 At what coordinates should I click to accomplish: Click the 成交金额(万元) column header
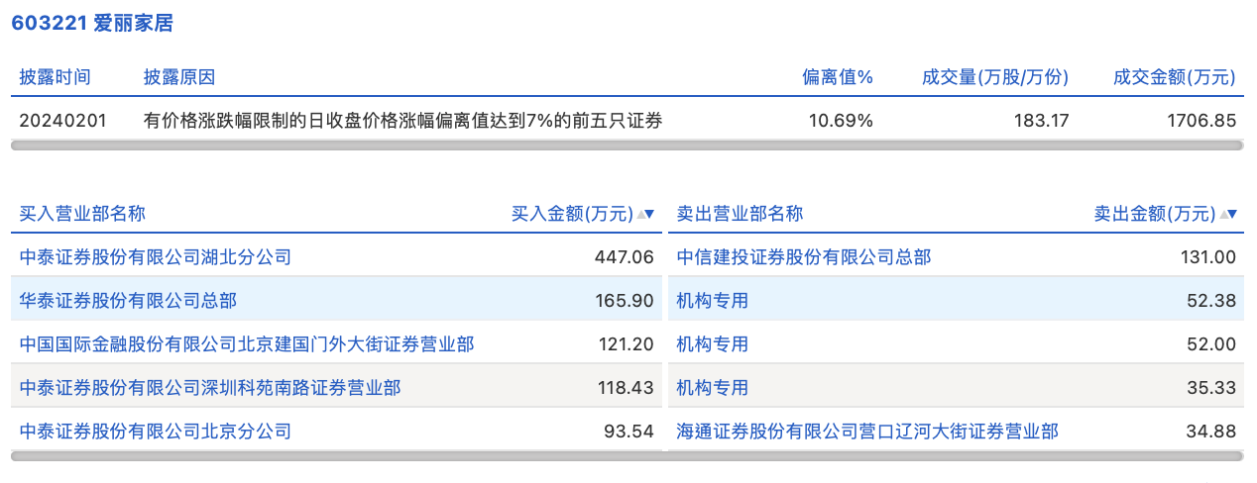(1175, 77)
